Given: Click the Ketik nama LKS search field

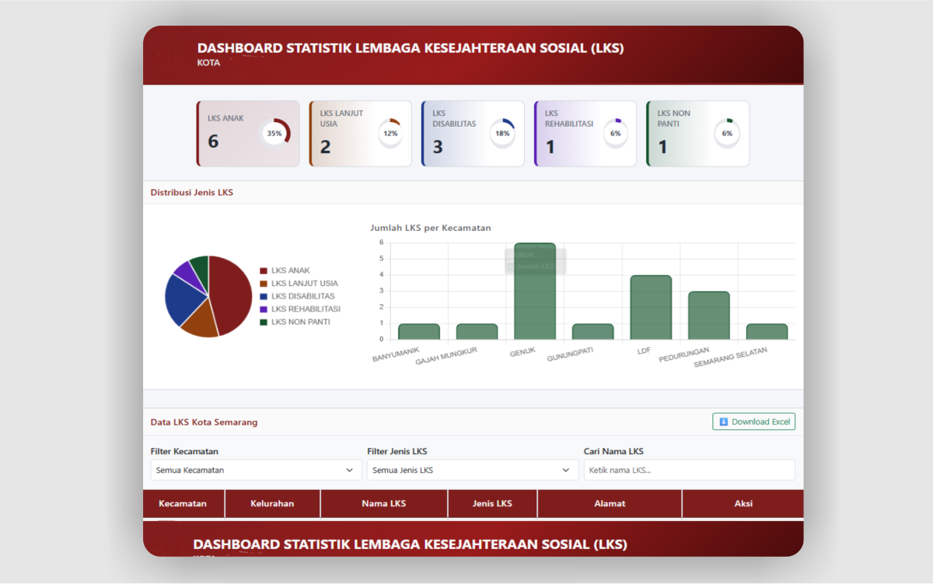Looking at the screenshot, I should 689,470.
